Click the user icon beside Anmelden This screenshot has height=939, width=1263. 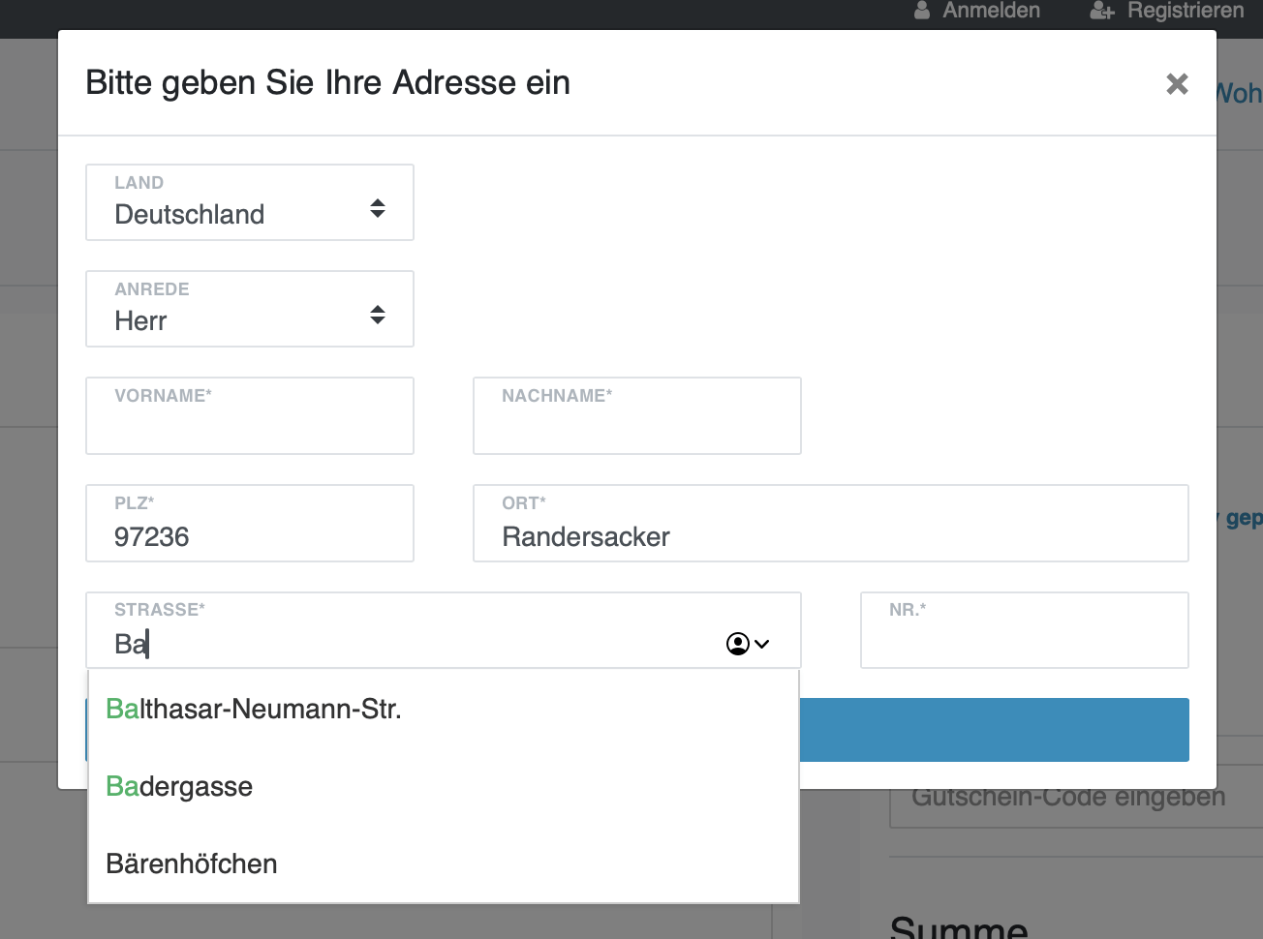(922, 11)
